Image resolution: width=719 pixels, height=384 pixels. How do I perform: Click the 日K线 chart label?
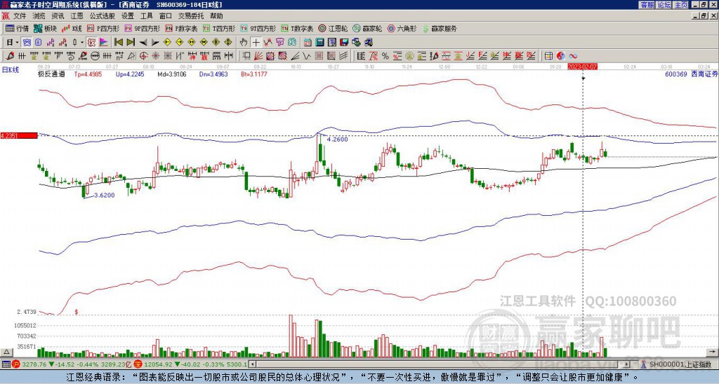tap(10, 69)
